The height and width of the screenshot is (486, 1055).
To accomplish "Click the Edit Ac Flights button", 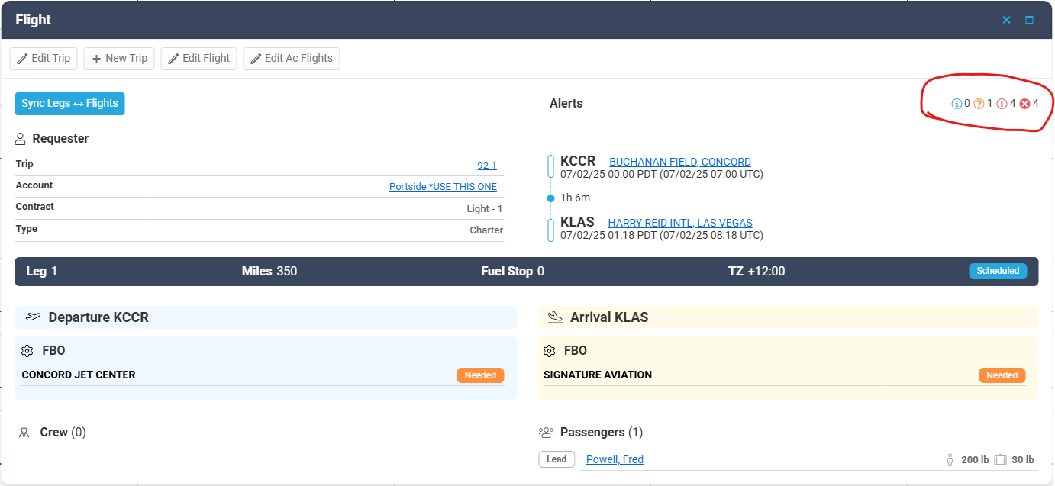I will pyautogui.click(x=291, y=59).
